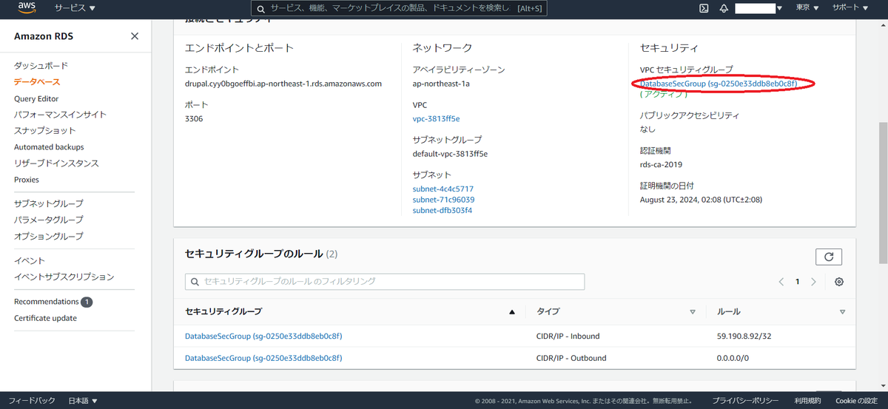Select CIDR/IP - Outbound type cell
Screen dimensions: 888x409
coord(571,358)
